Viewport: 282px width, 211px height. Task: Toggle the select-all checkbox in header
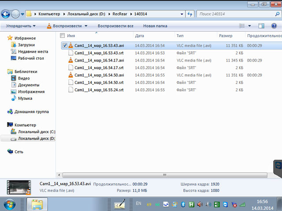(x=62, y=36)
